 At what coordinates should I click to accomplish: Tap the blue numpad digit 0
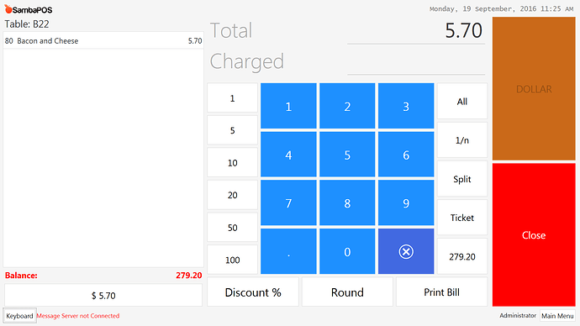tap(347, 251)
